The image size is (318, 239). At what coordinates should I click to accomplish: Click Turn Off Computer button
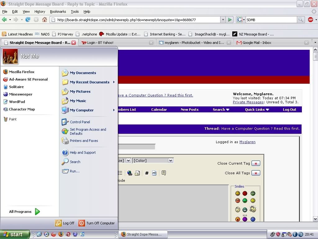tap(96, 223)
